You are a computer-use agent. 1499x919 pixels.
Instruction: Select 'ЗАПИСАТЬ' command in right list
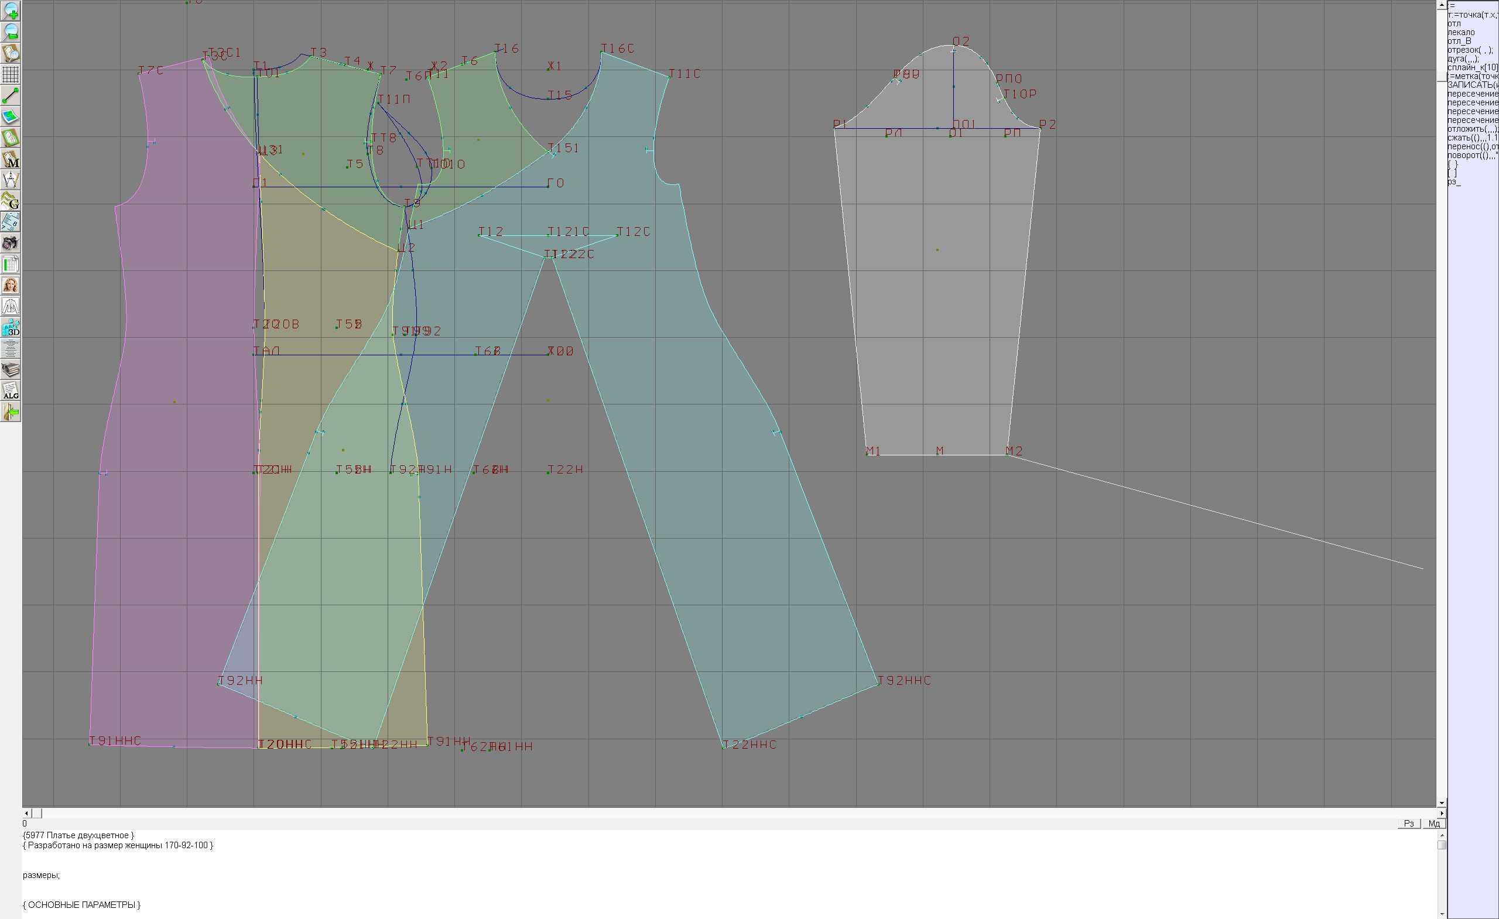1473,85
